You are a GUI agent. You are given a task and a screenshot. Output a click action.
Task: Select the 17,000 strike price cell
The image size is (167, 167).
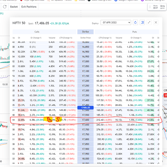coord(85,61)
